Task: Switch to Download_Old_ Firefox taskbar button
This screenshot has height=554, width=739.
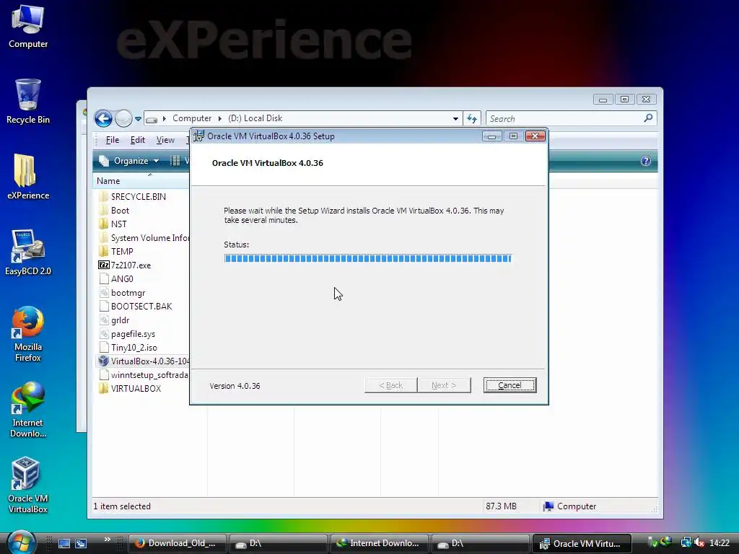Action: (178, 543)
